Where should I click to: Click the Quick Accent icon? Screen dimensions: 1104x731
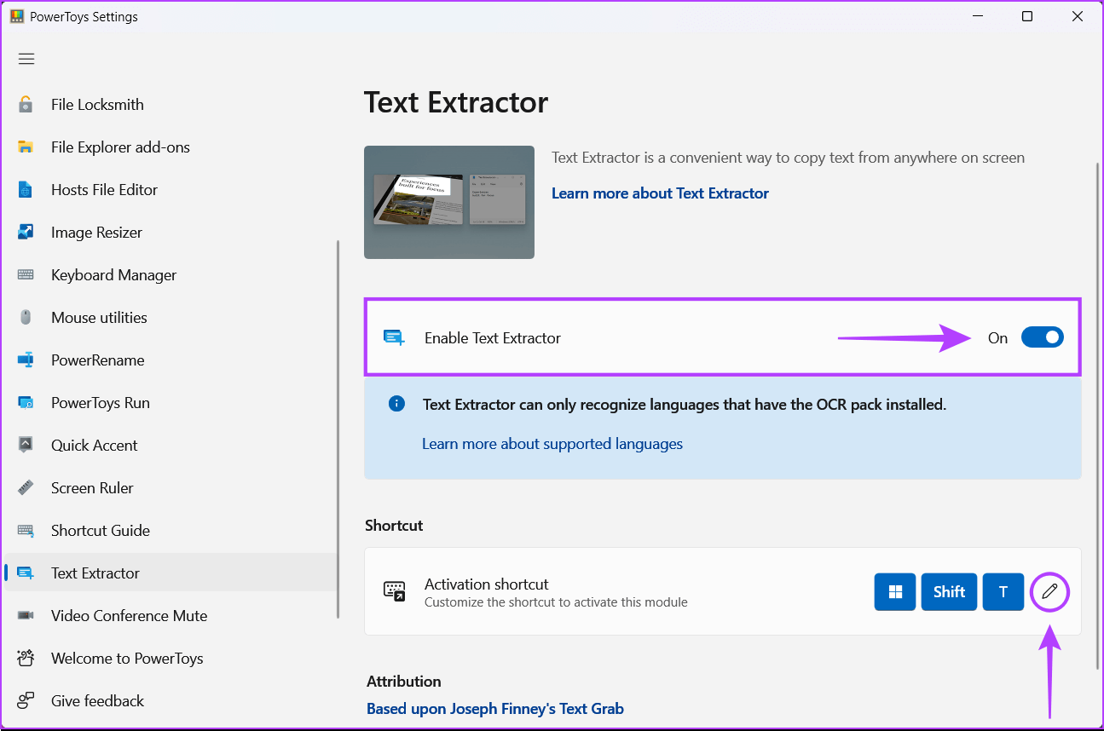26,446
